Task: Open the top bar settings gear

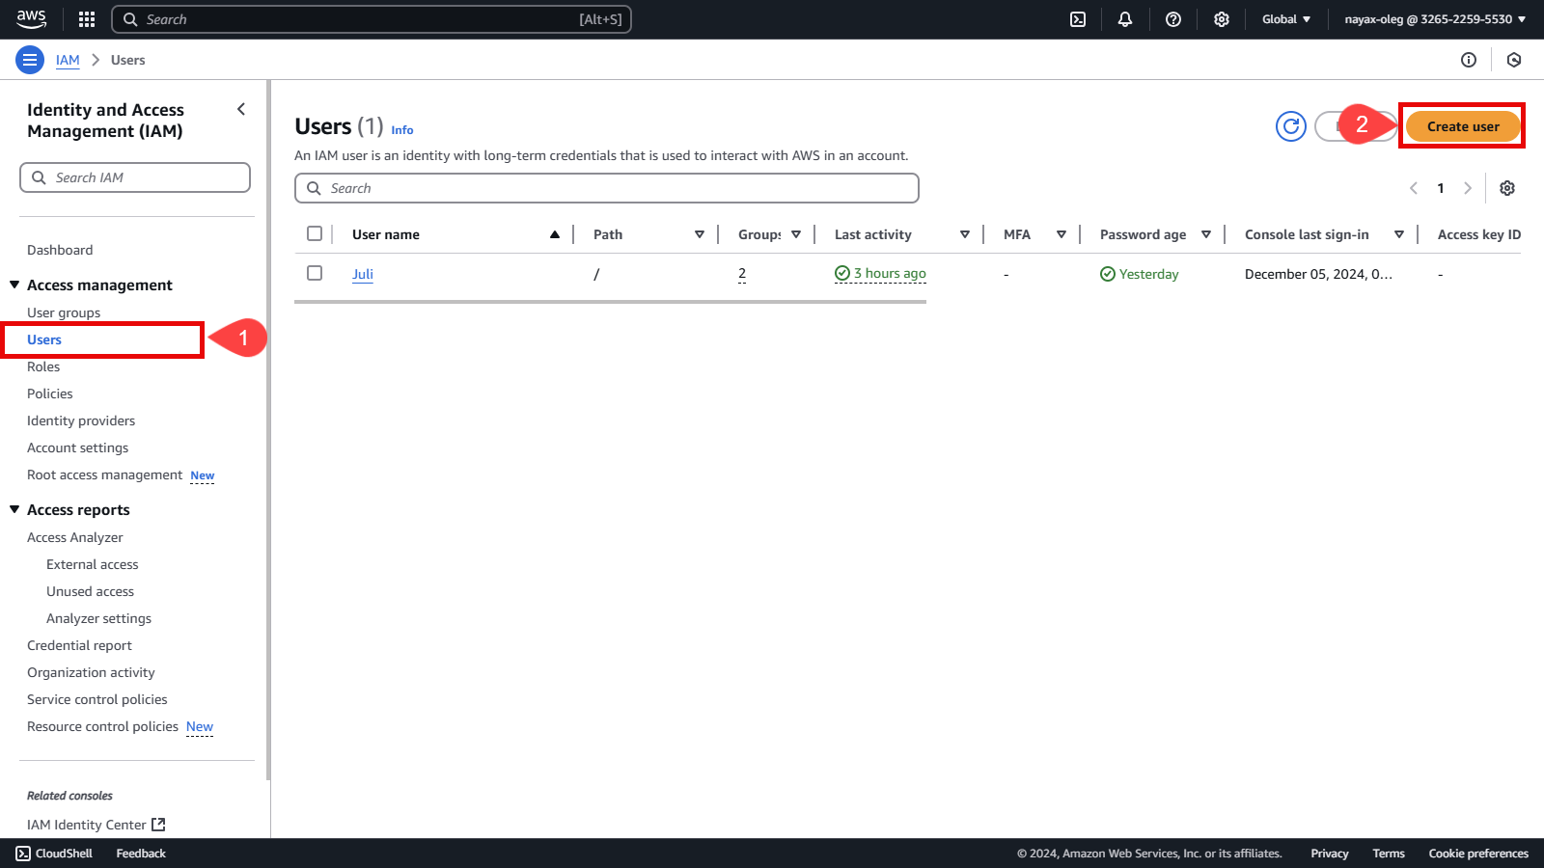Action: pos(1222,19)
